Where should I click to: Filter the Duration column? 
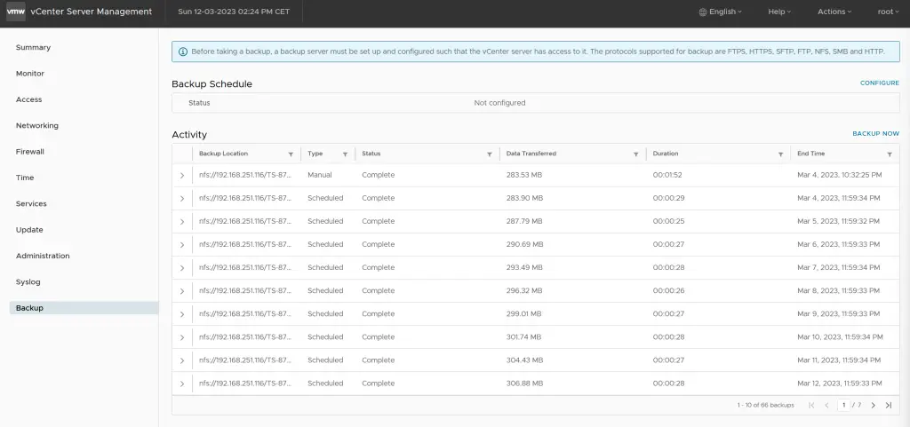(780, 154)
